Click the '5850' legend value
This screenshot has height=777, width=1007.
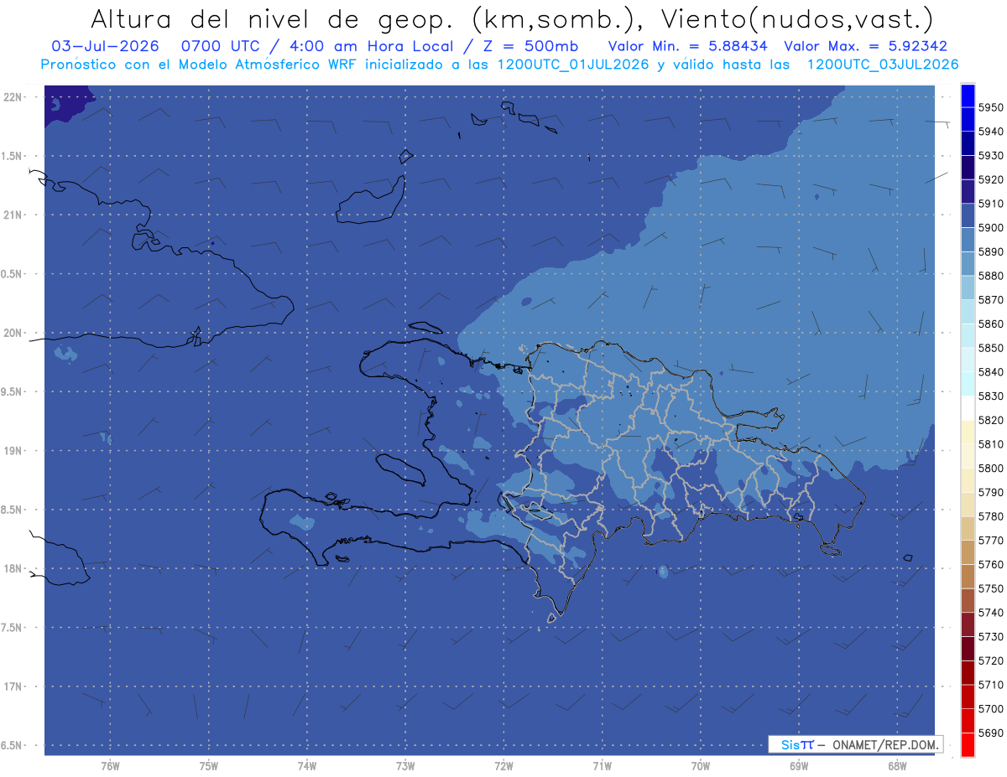click(991, 348)
